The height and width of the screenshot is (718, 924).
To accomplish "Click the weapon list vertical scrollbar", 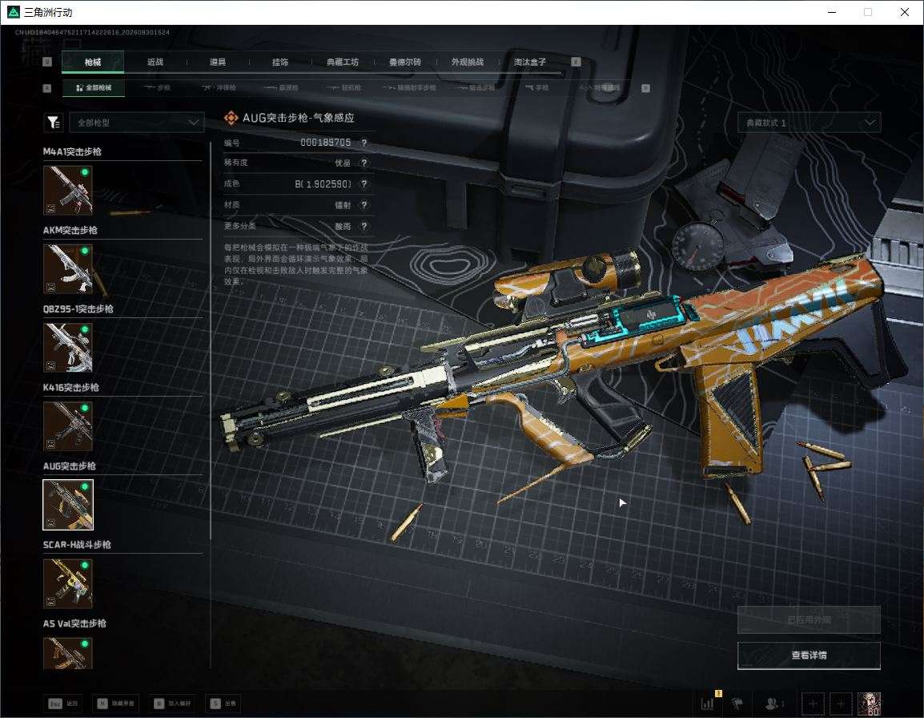I will 211,339.
